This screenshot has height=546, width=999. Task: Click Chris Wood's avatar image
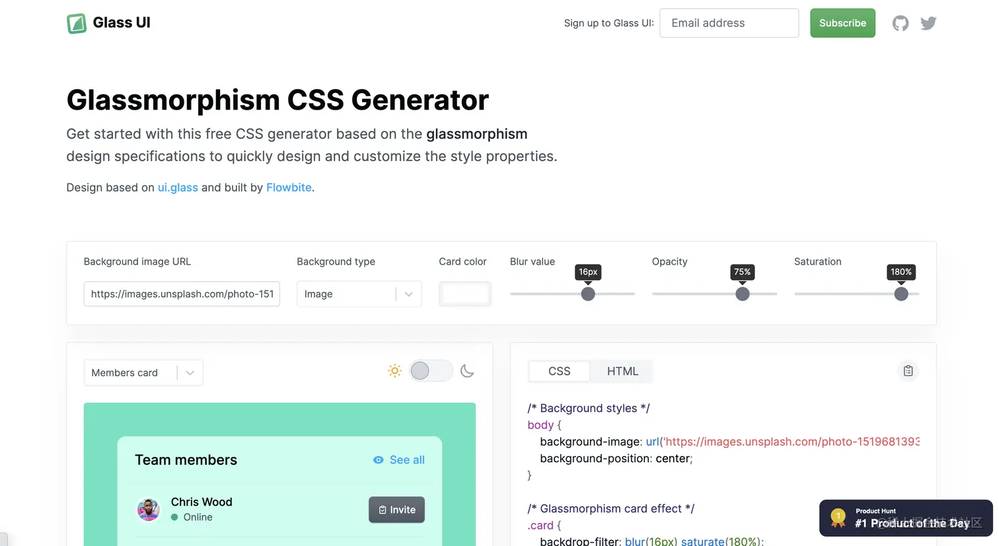tap(149, 510)
